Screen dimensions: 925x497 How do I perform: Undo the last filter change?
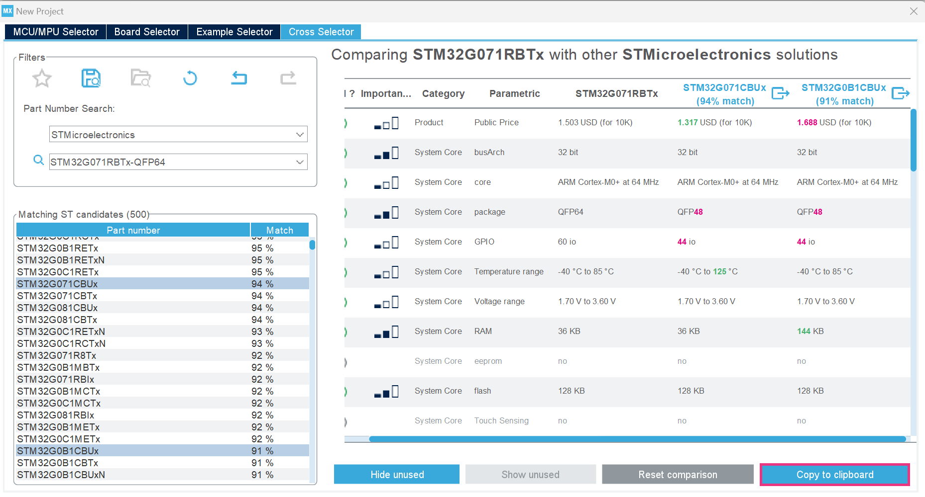[x=238, y=78]
